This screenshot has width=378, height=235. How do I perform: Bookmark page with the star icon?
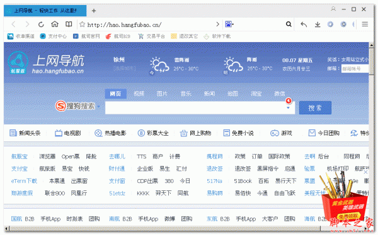[x=82, y=25]
